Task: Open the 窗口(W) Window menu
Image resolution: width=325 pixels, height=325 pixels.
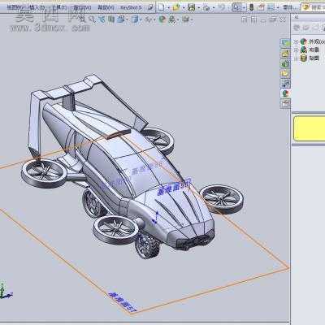Action: click(x=82, y=7)
